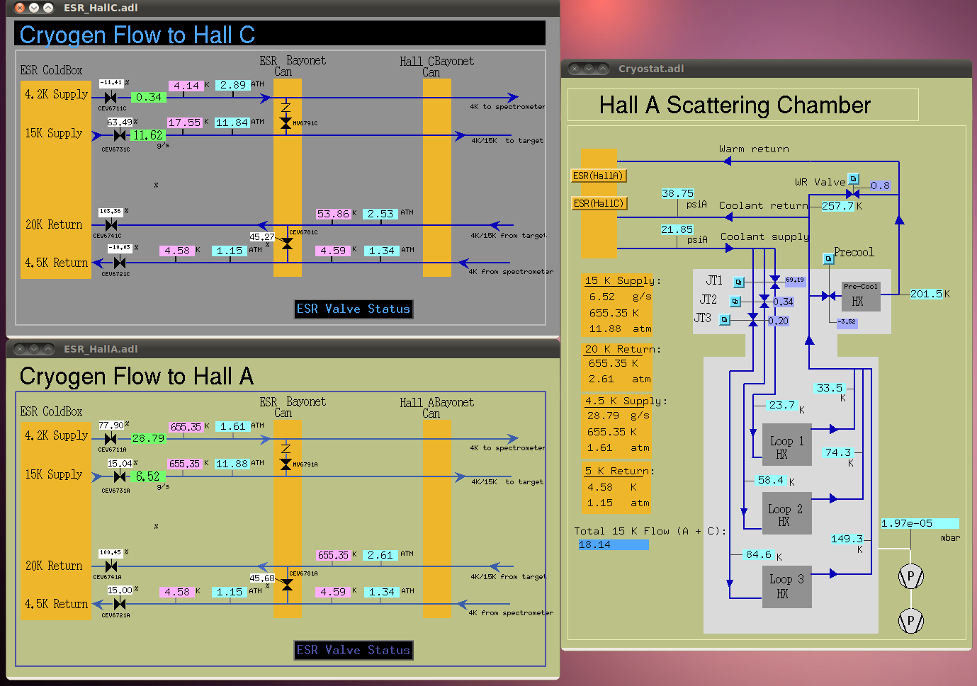Viewport: 977px width, 686px height.
Task: Open the JT3 related display icon
Action: 725,320
